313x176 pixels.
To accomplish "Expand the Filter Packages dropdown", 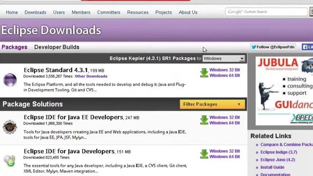I will coord(212,104).
